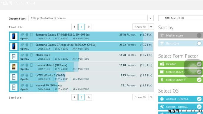Click phone form icon in Huawei Mate 8 row
Screen dimensions: 203x114
point(31,65)
